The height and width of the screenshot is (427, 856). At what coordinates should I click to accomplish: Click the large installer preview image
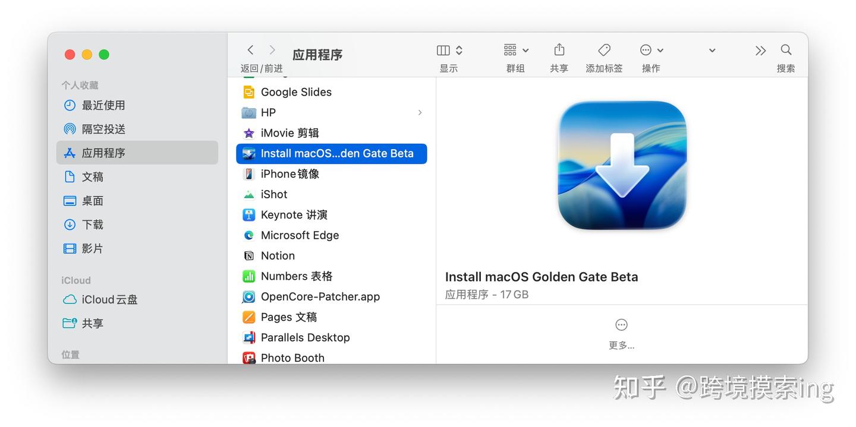click(x=622, y=166)
